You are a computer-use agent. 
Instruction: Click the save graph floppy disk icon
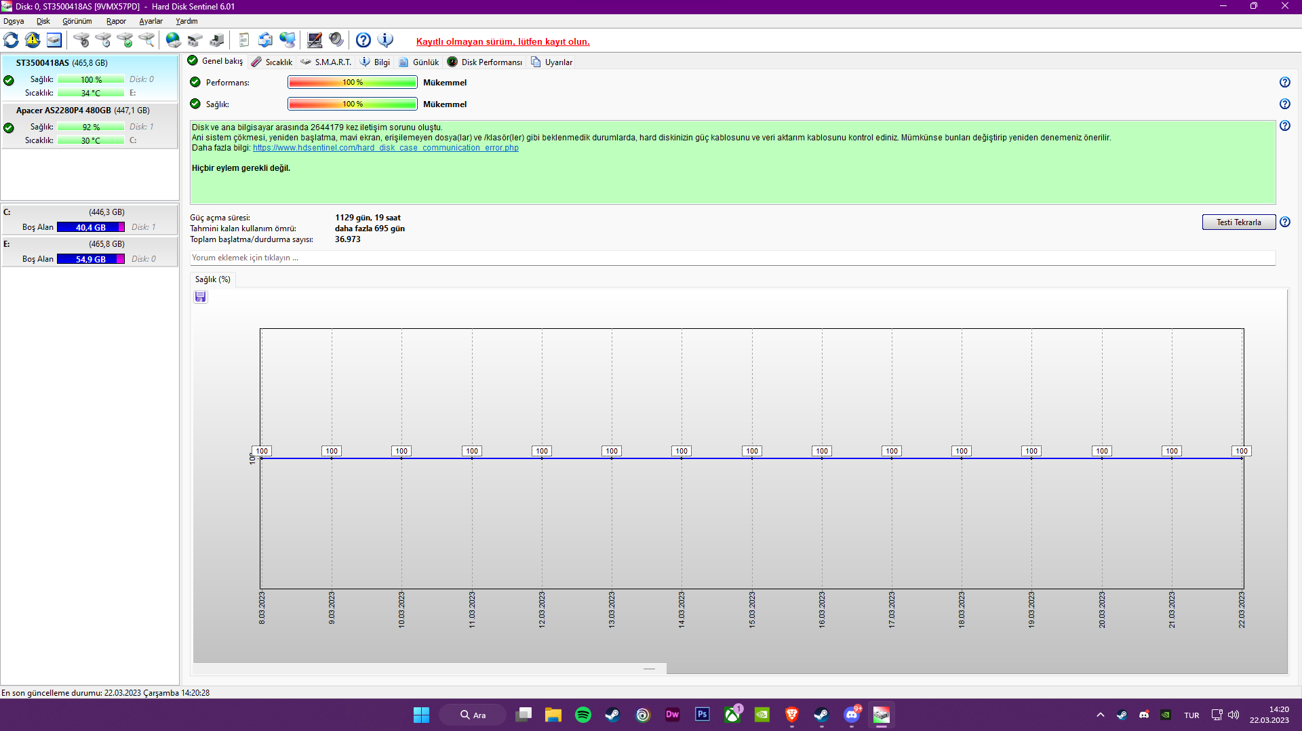(x=201, y=297)
